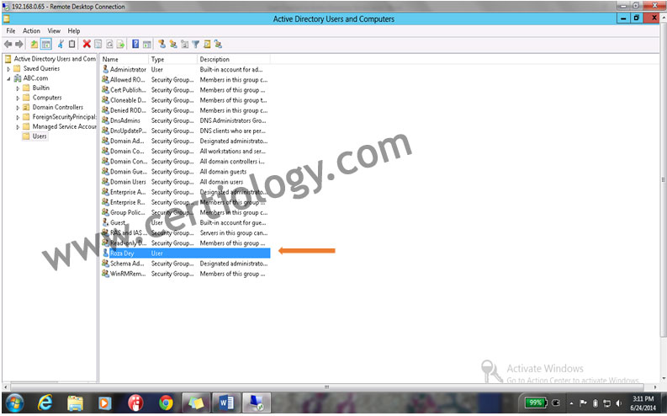Delete selected object with red X icon
The height and width of the screenshot is (416, 667).
click(87, 45)
